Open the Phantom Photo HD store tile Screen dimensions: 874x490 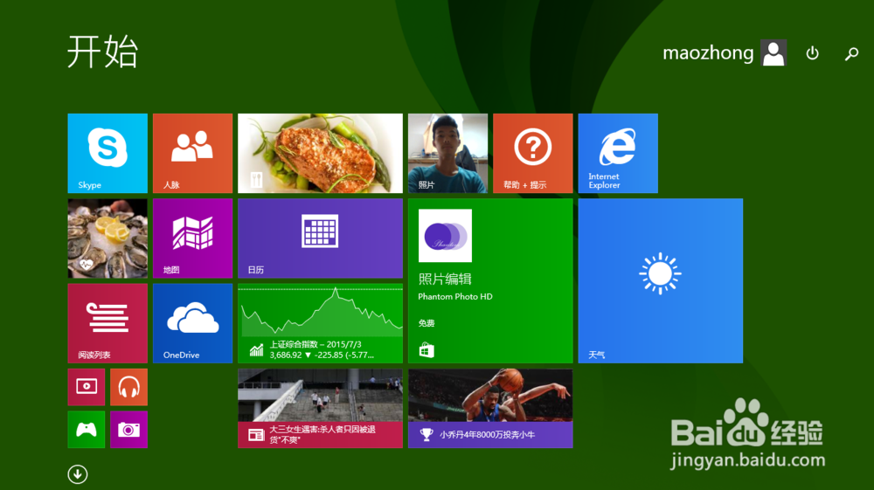[490, 280]
